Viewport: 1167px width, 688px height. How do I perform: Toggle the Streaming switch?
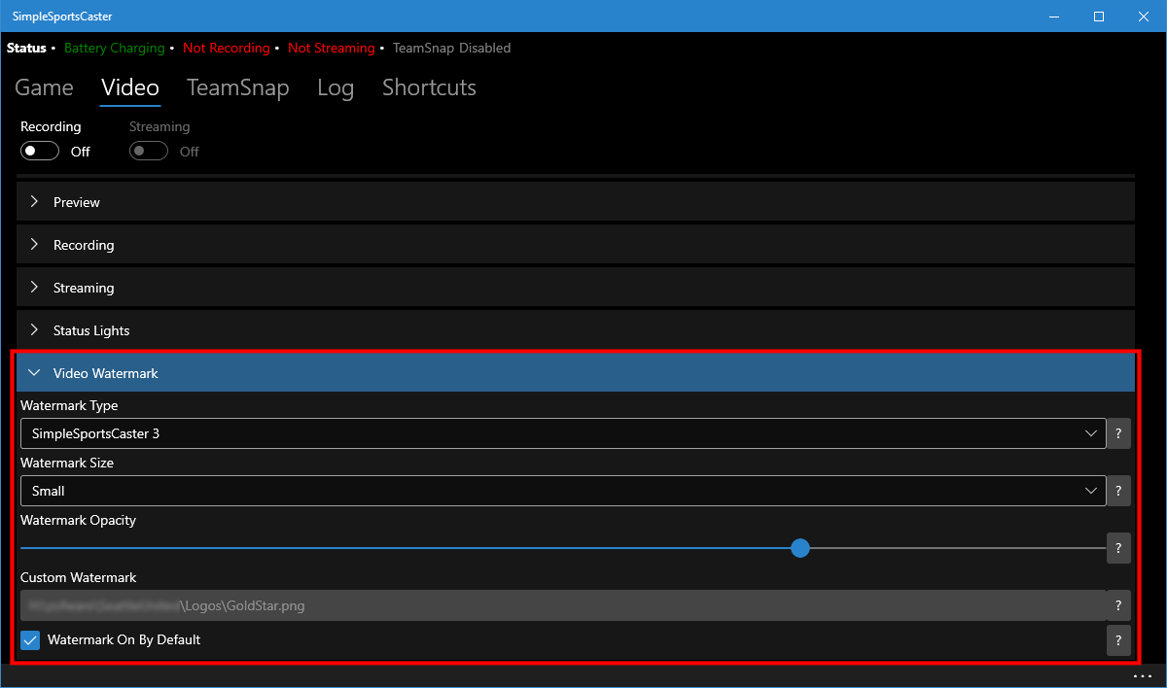click(149, 151)
